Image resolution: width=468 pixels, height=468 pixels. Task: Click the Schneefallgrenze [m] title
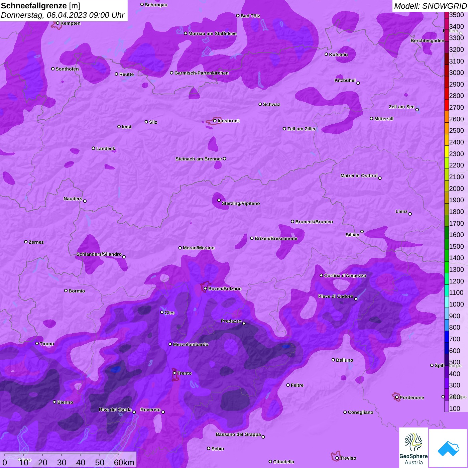coord(40,6)
